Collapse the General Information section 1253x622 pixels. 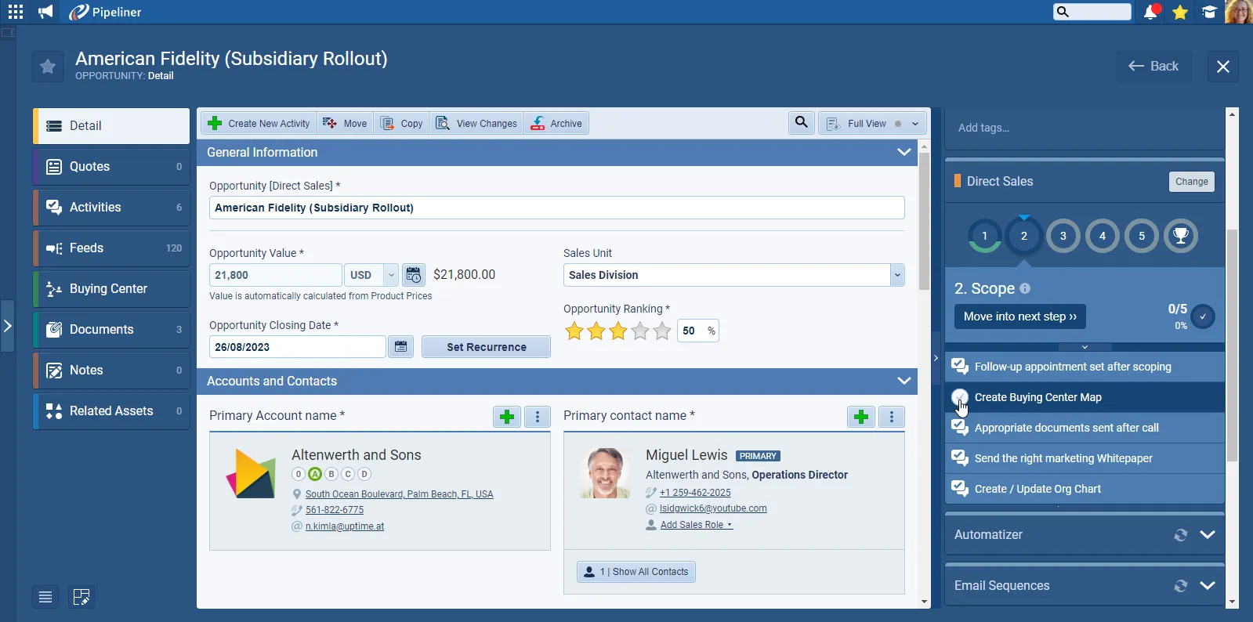click(904, 152)
